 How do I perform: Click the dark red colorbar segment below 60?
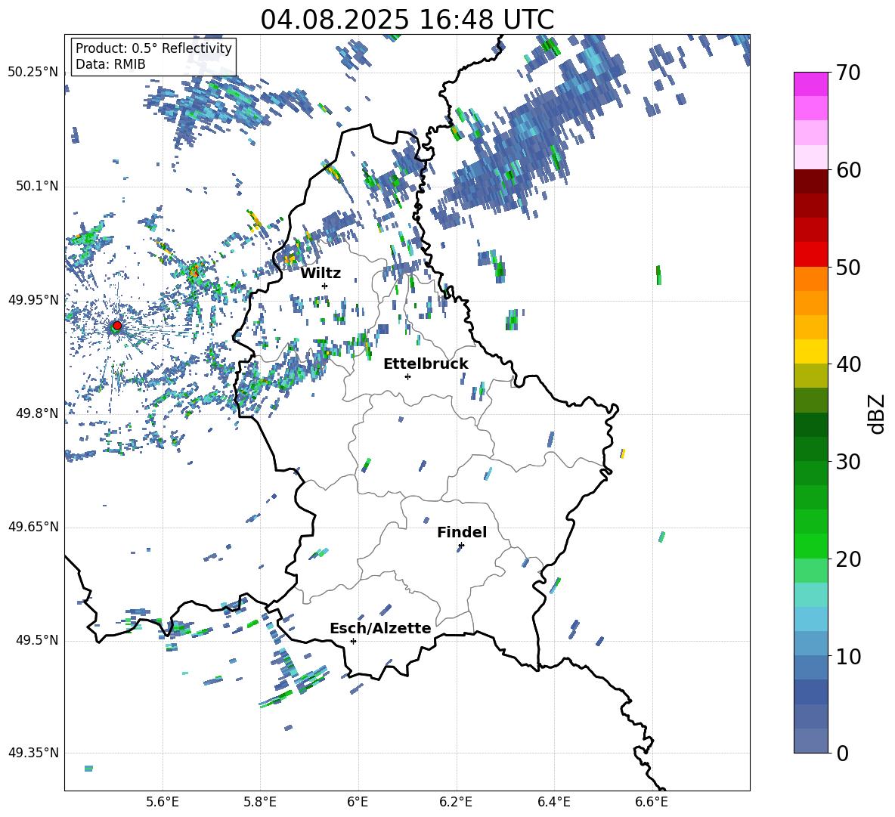pos(810,181)
